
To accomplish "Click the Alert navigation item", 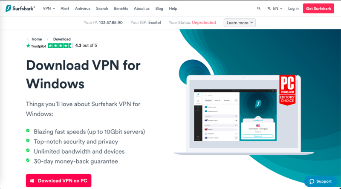I will pos(65,9).
